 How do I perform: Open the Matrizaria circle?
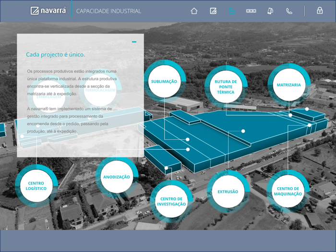click(289, 85)
